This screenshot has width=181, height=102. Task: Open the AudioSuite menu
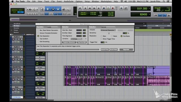point(68,1)
